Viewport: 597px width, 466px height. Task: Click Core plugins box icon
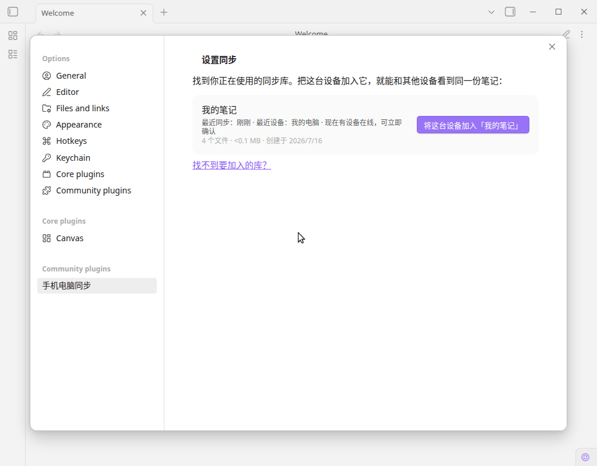coord(47,174)
